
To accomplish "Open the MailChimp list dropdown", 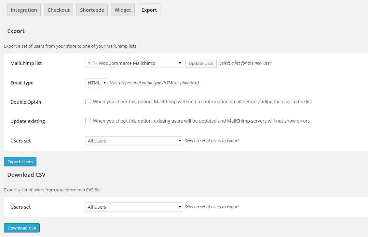I will click(x=134, y=63).
